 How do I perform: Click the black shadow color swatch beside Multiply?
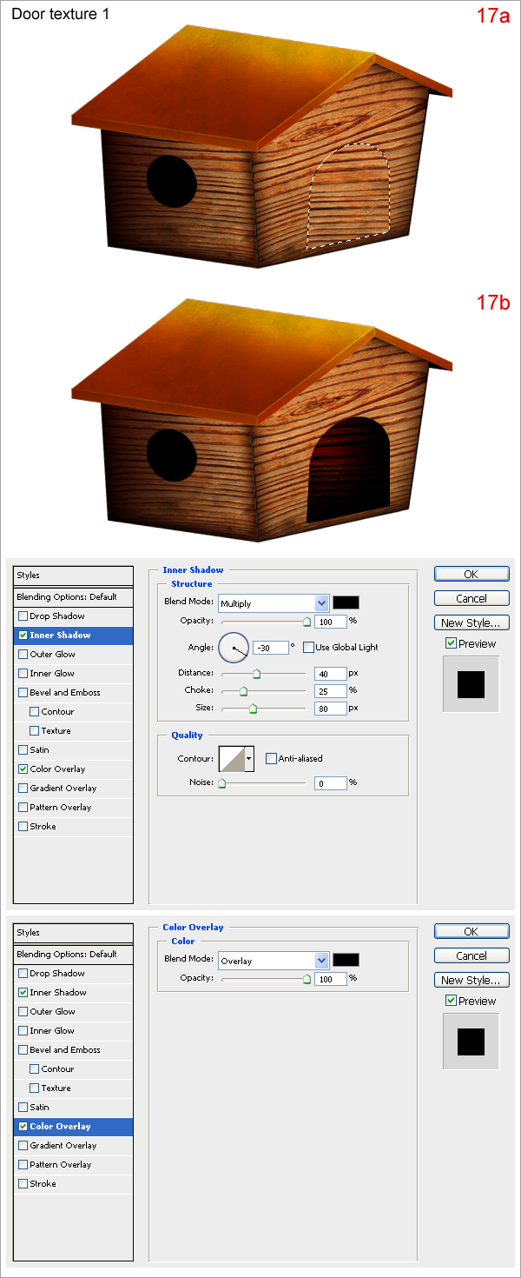pos(346,602)
